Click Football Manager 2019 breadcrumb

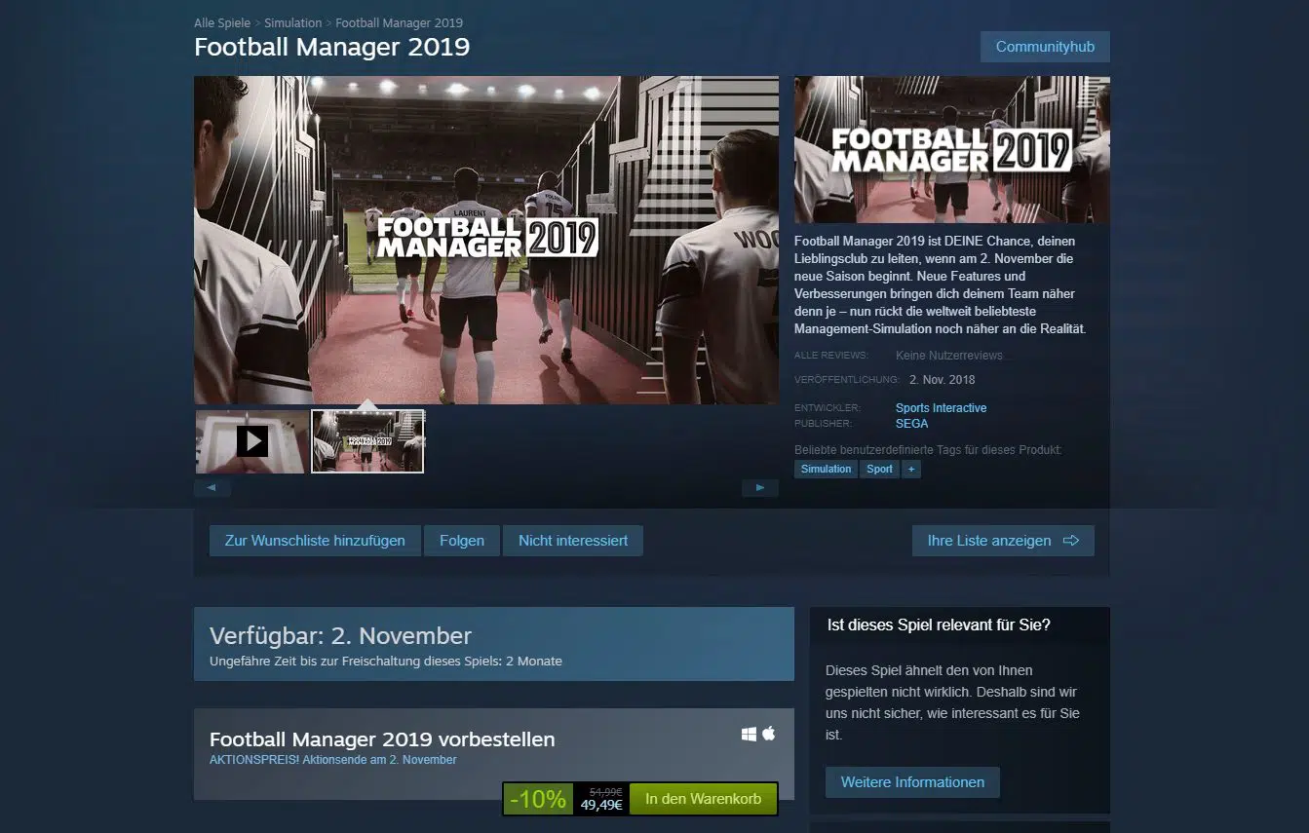tap(399, 22)
